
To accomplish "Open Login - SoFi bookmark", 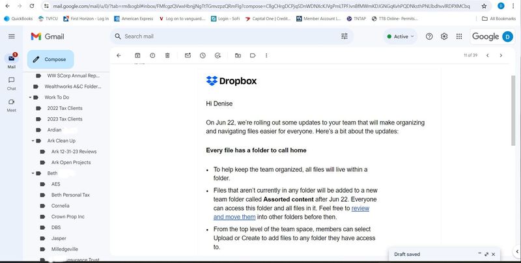I will click(x=225, y=19).
